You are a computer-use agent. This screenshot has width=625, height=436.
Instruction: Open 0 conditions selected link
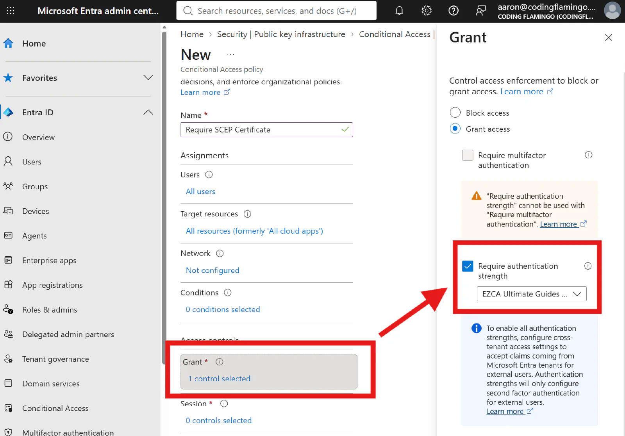pos(223,309)
